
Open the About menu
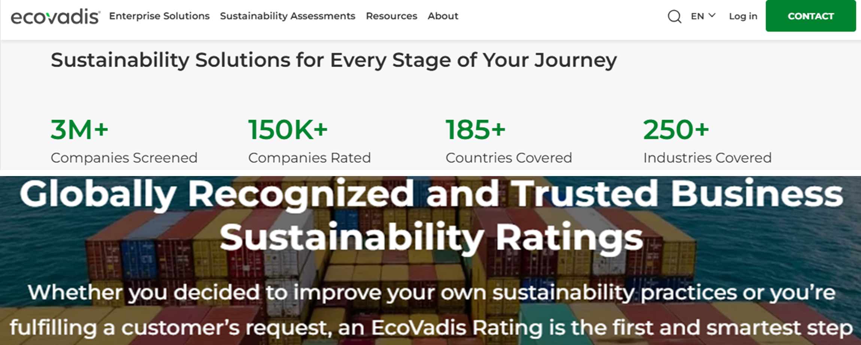tap(443, 16)
